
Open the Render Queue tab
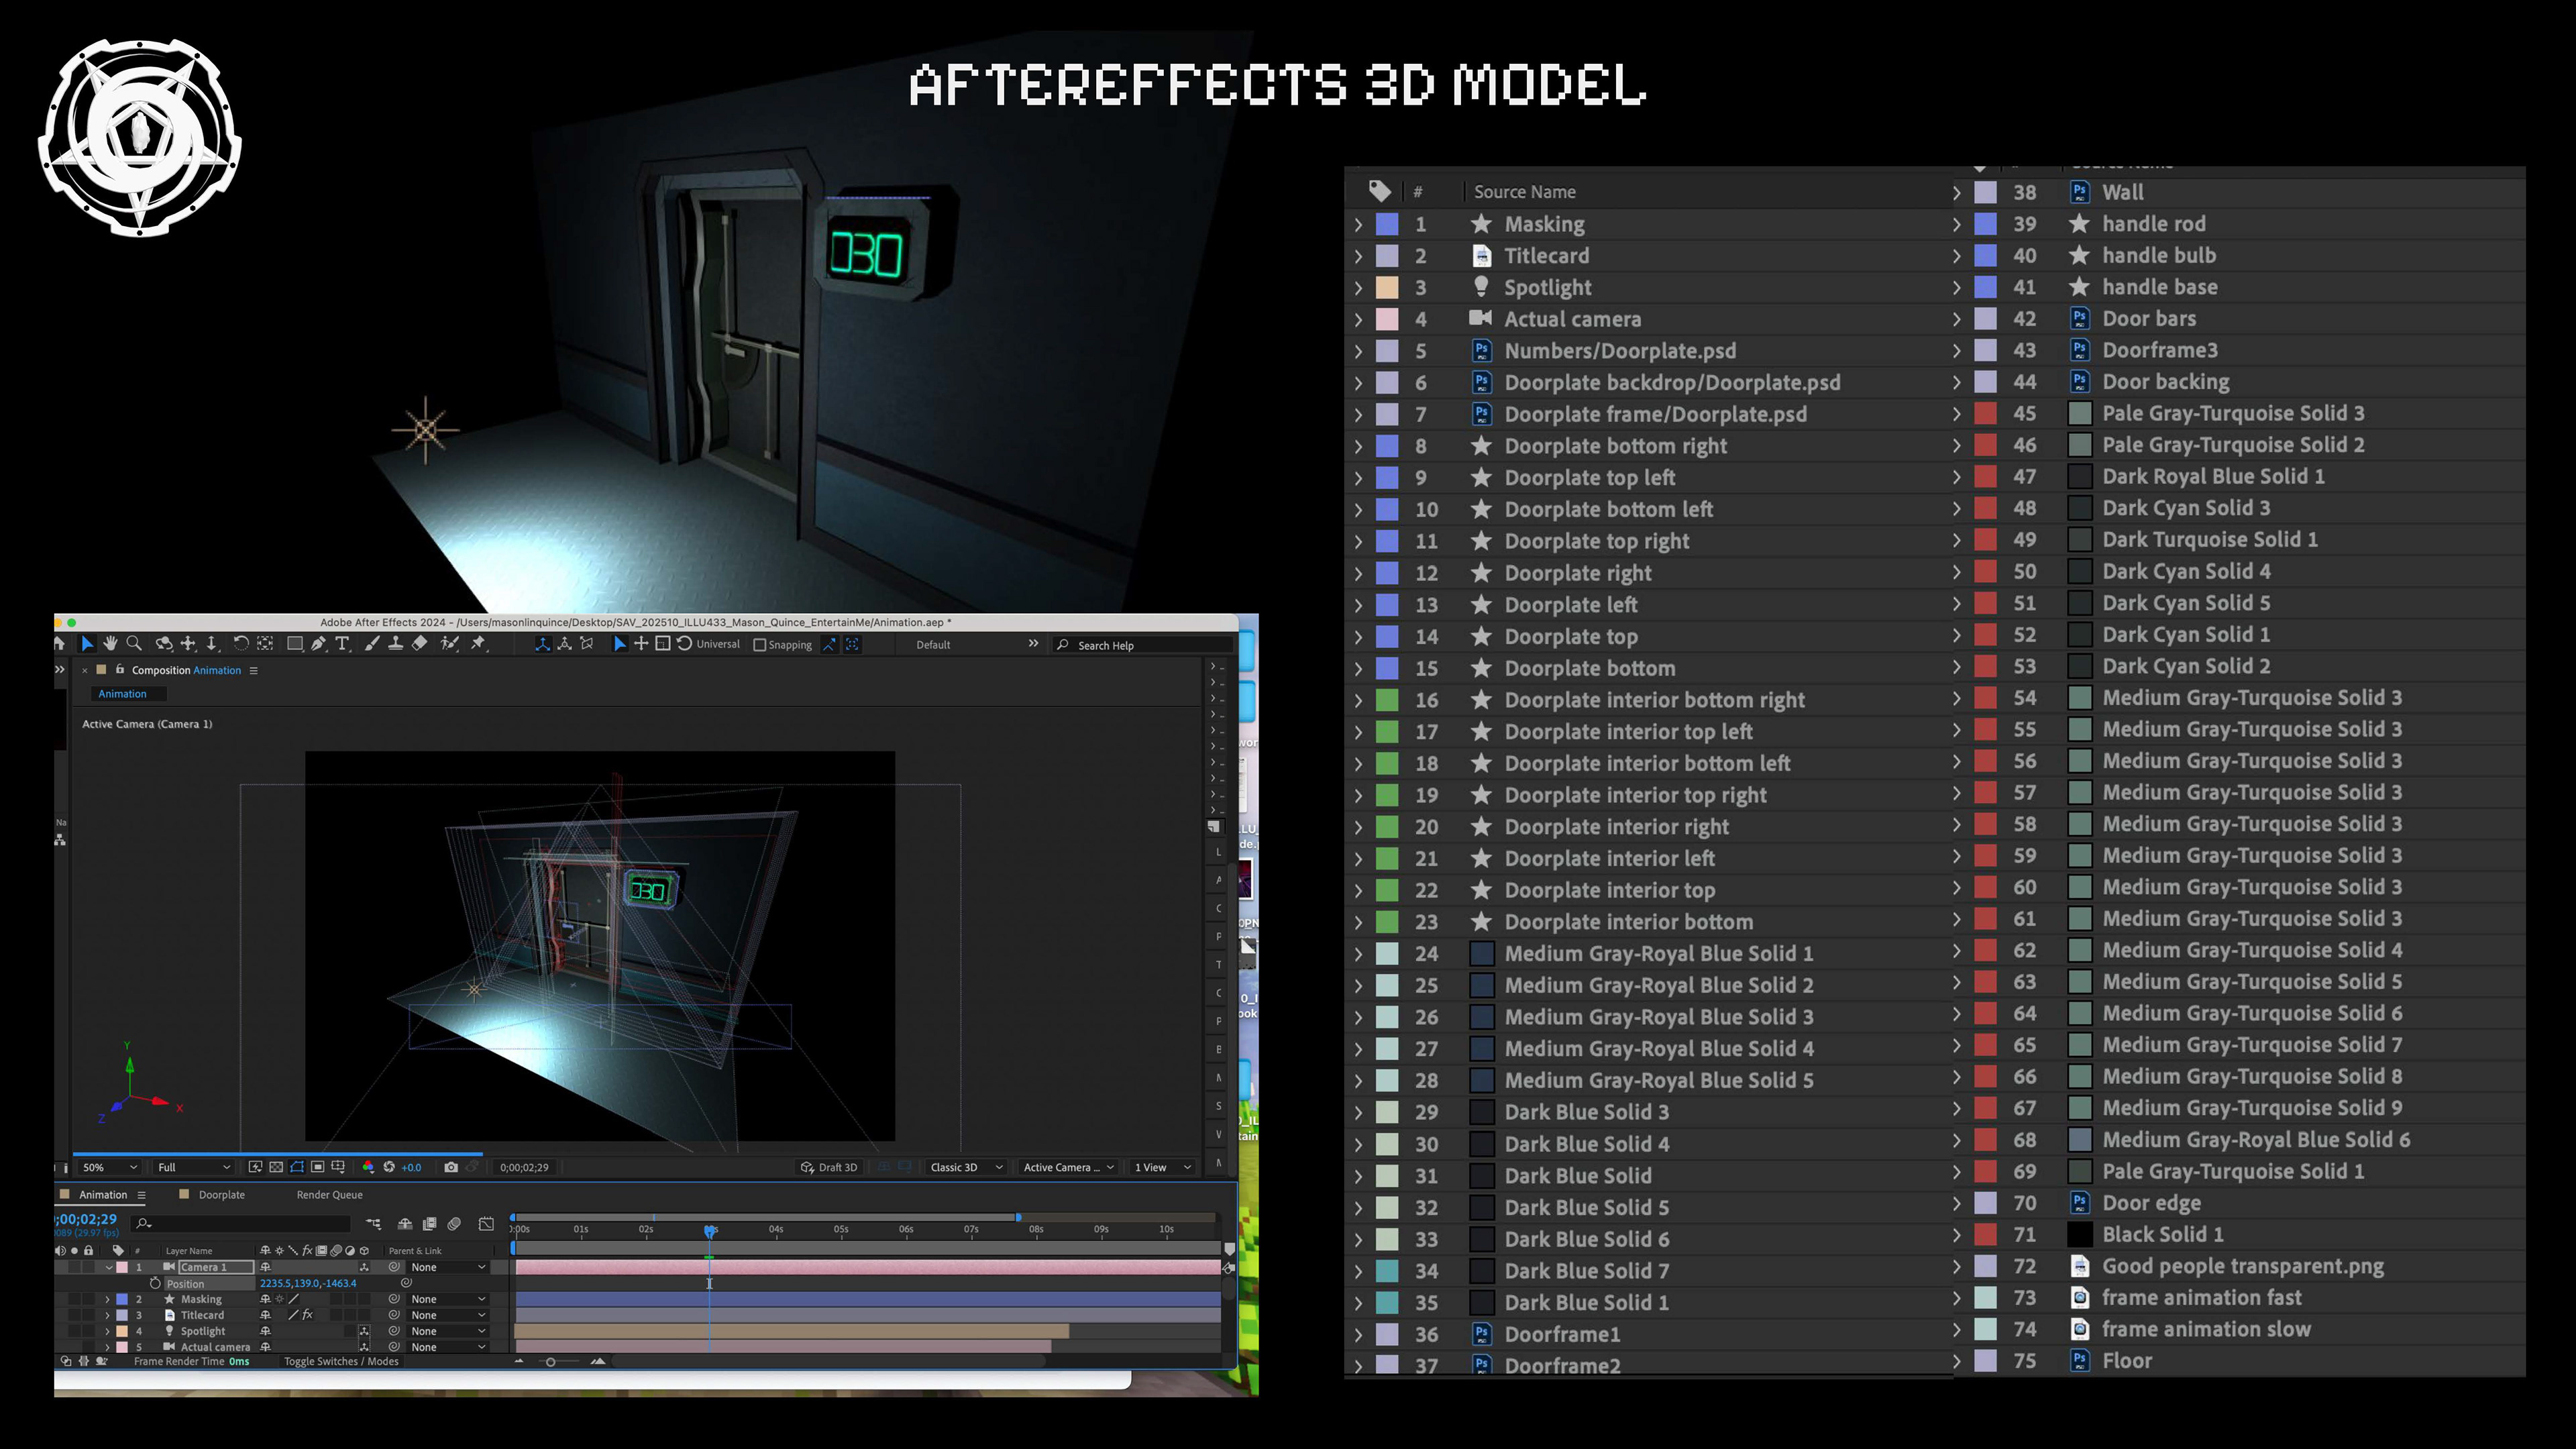[329, 1195]
